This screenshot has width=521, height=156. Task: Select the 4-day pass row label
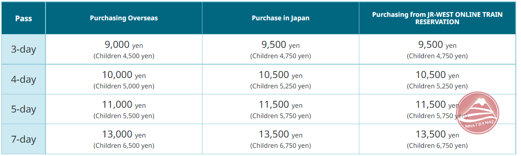pos(23,79)
